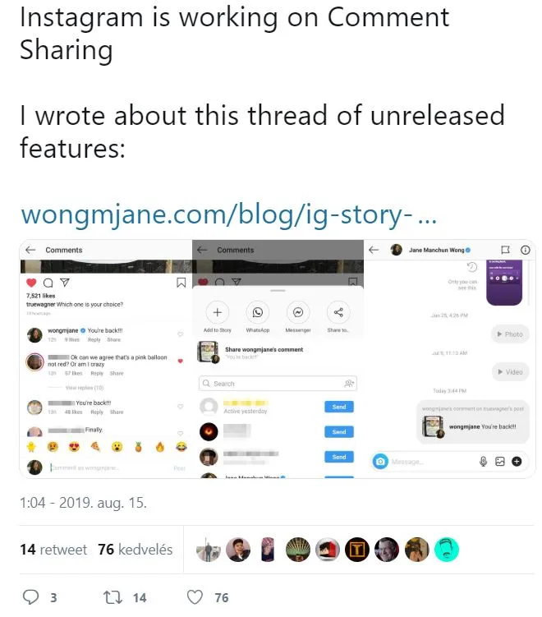Click the red heart in Instagram comments
542x617 pixels.
point(31,283)
